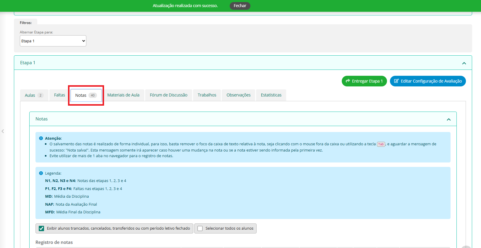Open the Alternar Etapa dropdown
Image resolution: width=481 pixels, height=248 pixels.
[x=53, y=41]
